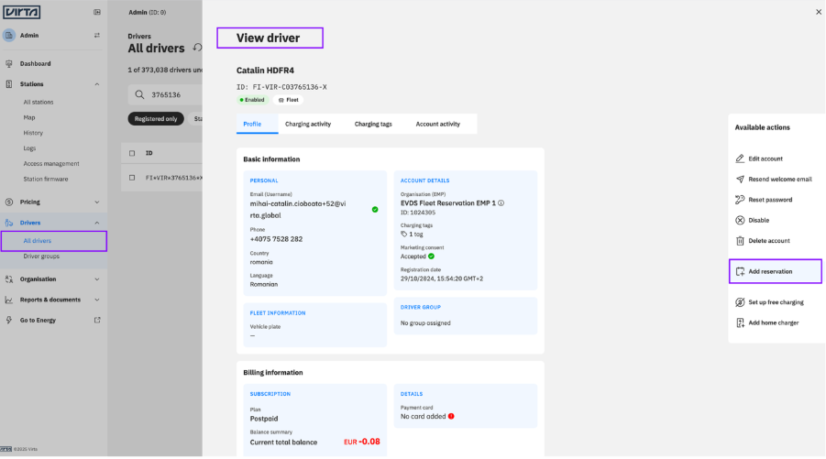Click the info icon next to EVDS Fleet Reservation EMP 1

[x=501, y=202]
